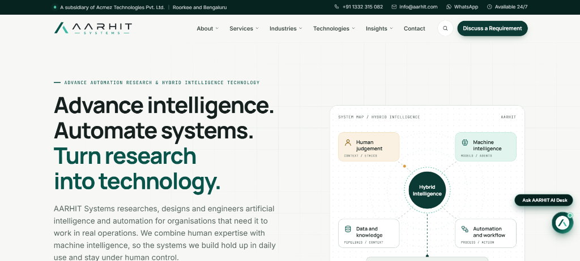Click the AARHIT Systems description paragraph
The height and width of the screenshot is (261, 580).
pyautogui.click(x=165, y=233)
